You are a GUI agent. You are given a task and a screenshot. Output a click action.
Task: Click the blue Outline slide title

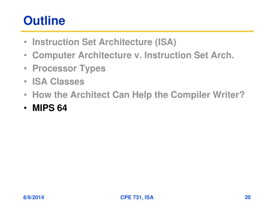coord(44,21)
